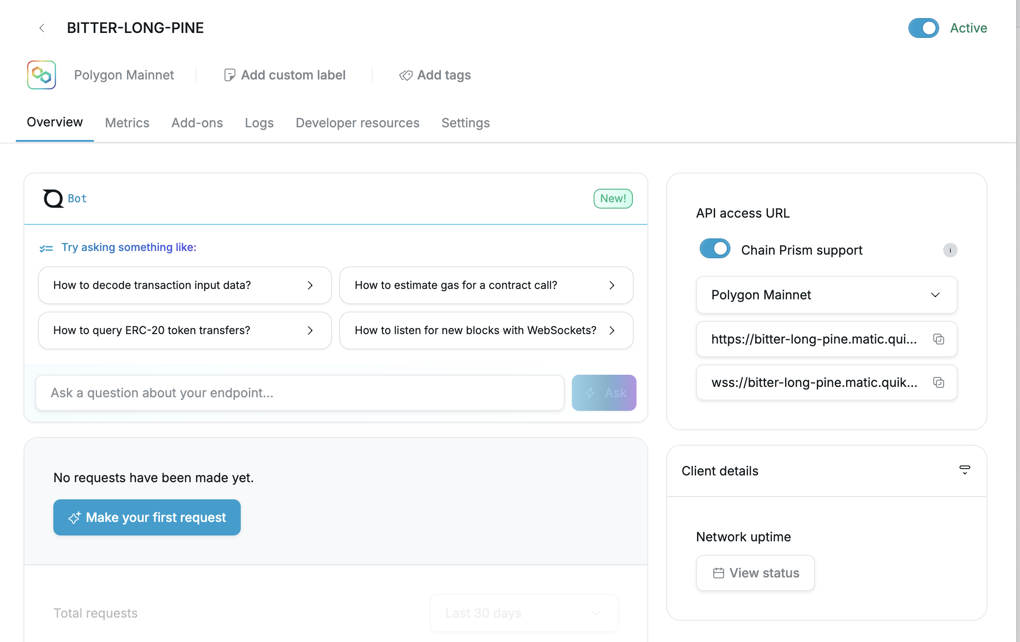
Task: Click the Add tags icon
Action: click(x=405, y=75)
